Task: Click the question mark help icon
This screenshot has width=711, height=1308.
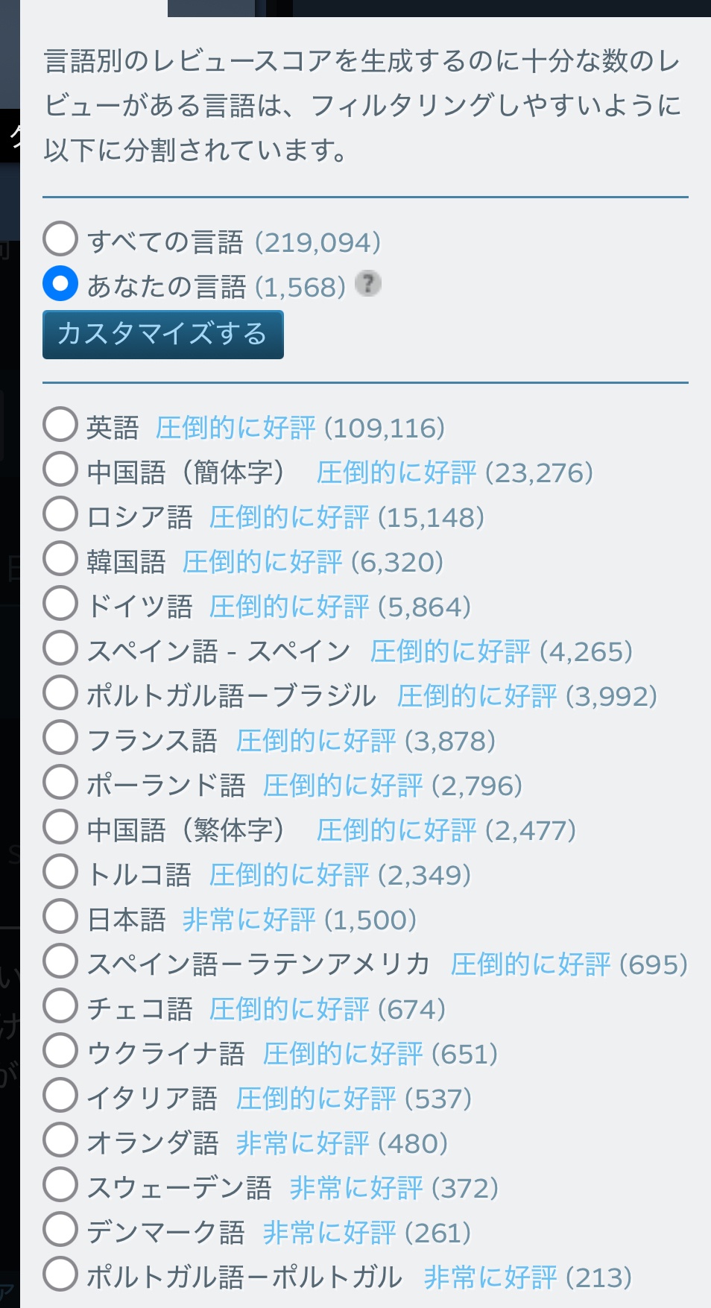Action: (x=367, y=284)
